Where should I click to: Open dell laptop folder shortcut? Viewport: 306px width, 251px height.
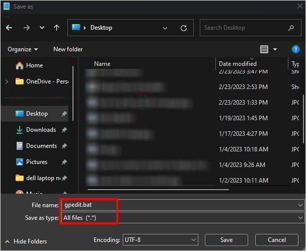click(x=38, y=178)
